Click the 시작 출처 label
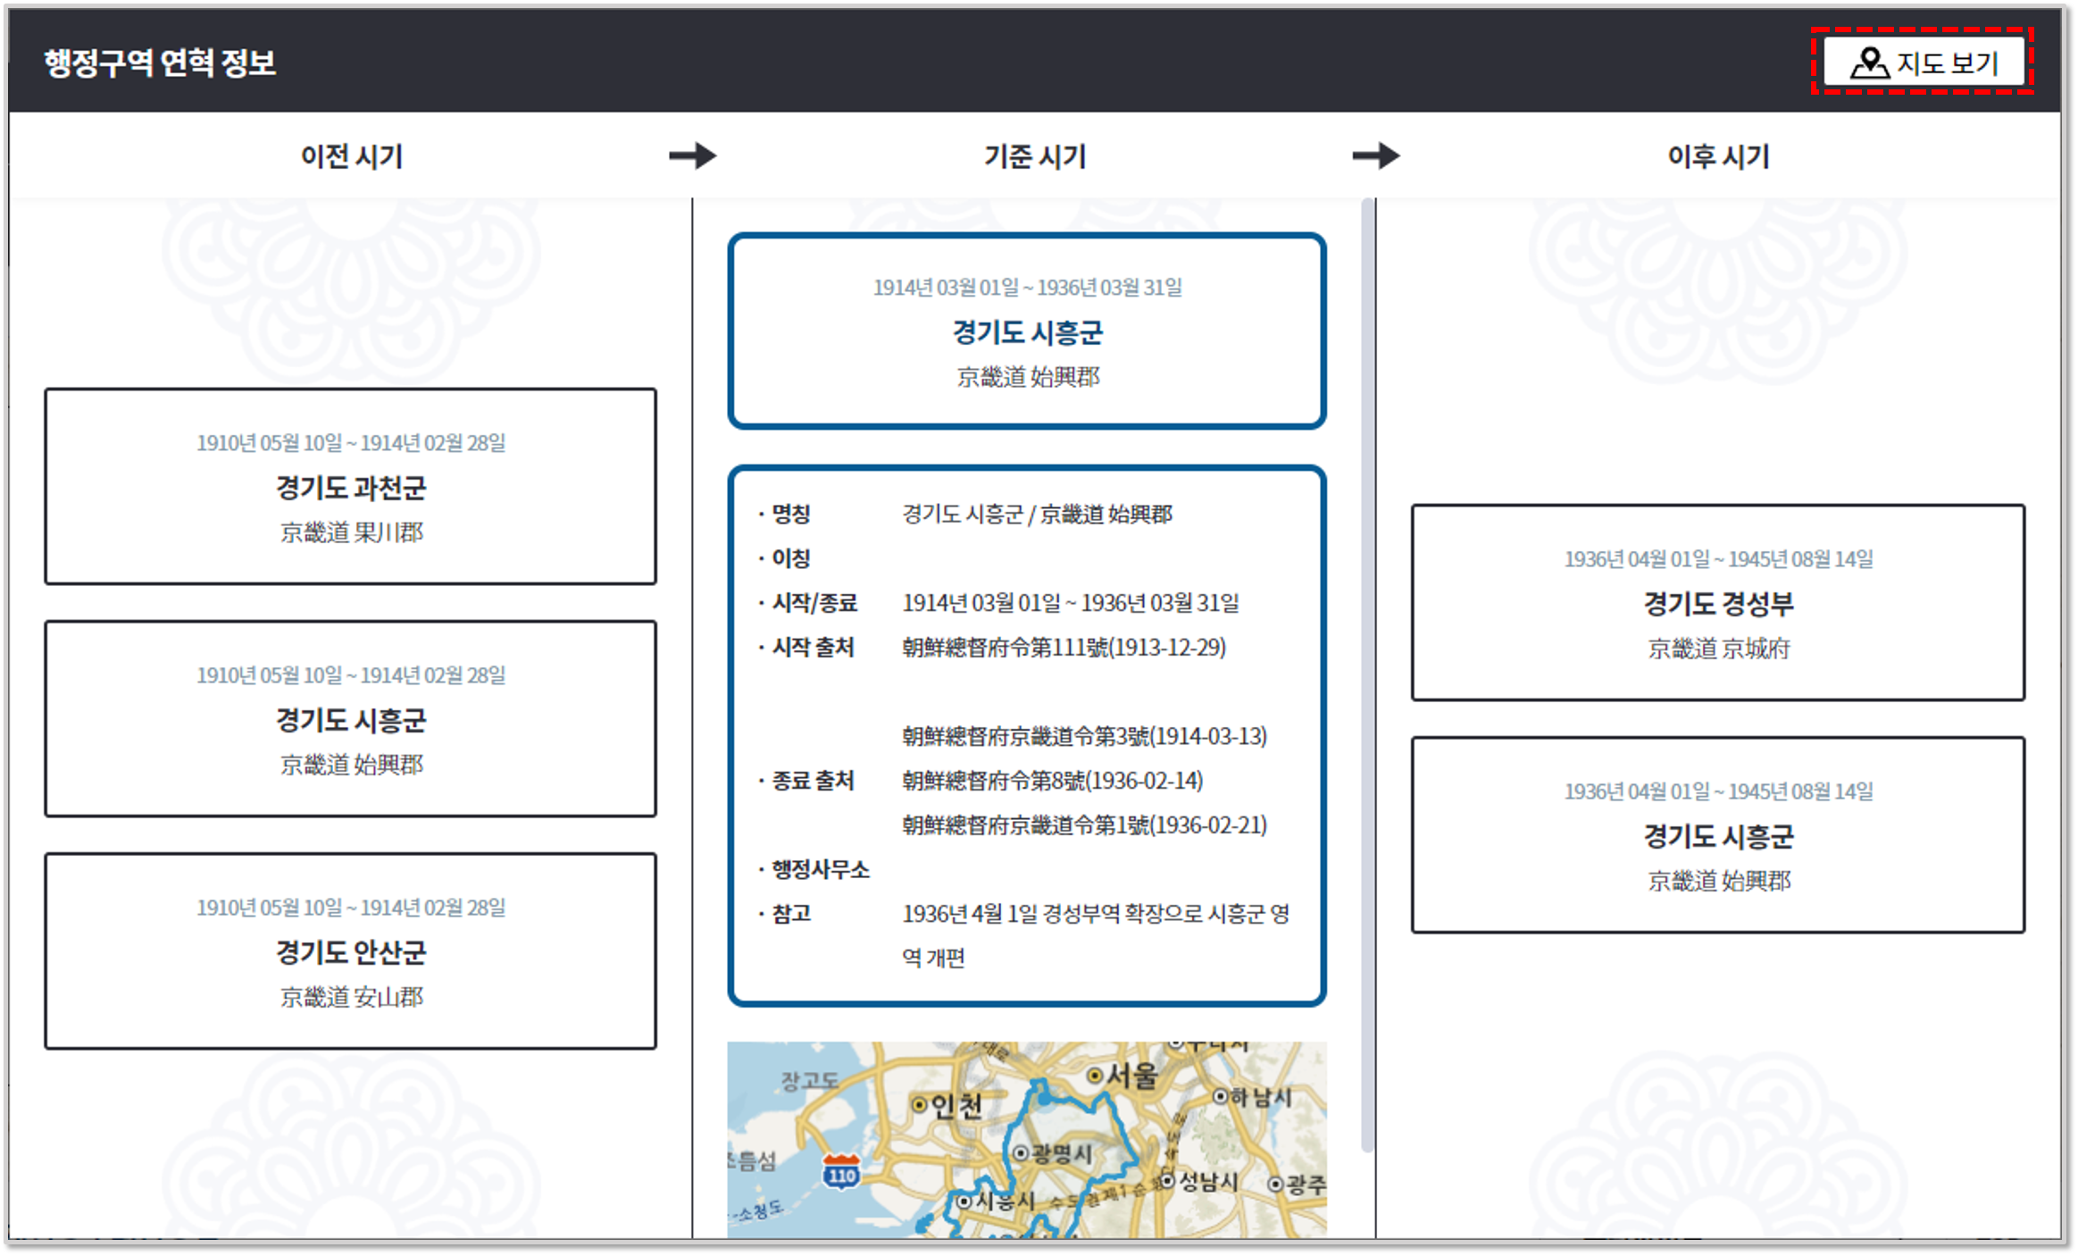Screen dimensions: 2078x1256 813,647
